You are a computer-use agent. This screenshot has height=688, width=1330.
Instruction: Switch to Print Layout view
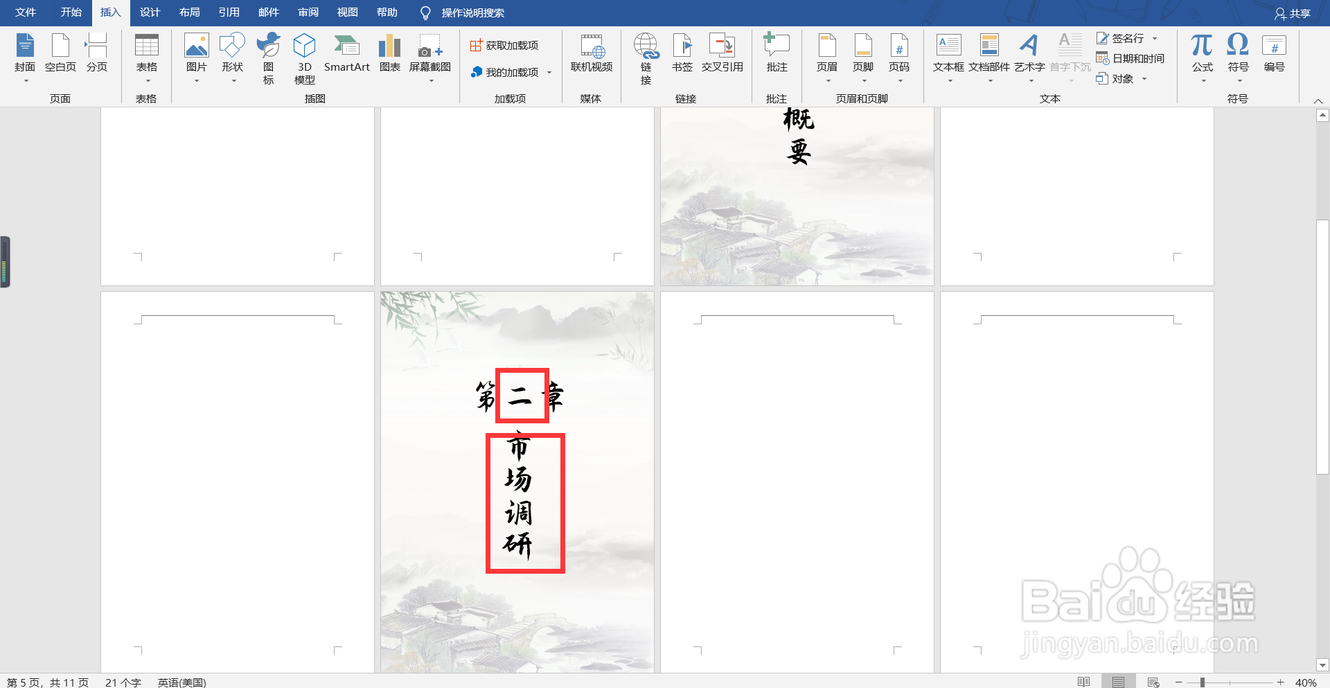point(1118,682)
